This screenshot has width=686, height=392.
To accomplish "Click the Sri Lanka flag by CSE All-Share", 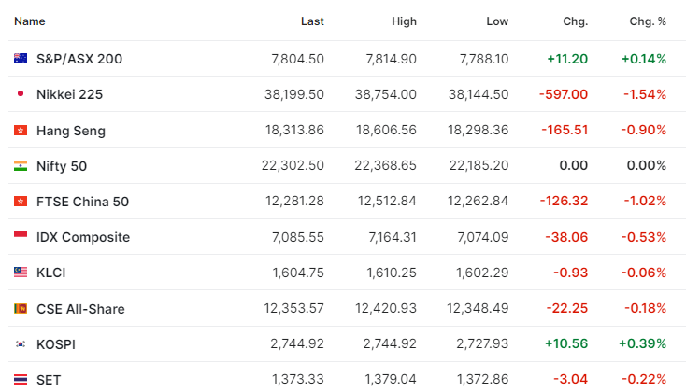I will coord(21,309).
